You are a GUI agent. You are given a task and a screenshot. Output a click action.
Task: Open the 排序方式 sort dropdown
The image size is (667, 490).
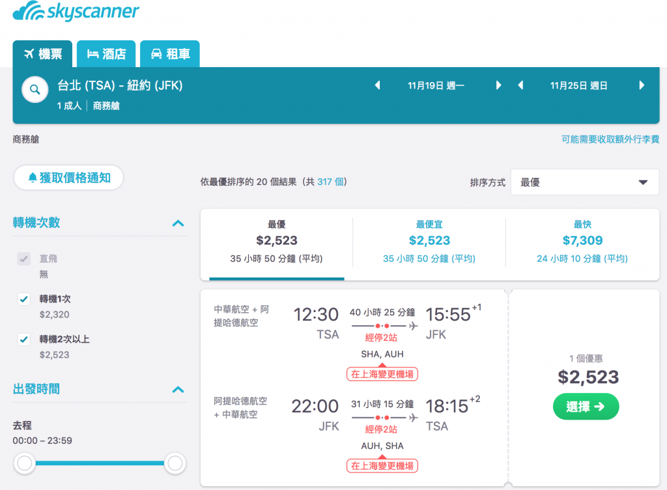tap(585, 182)
